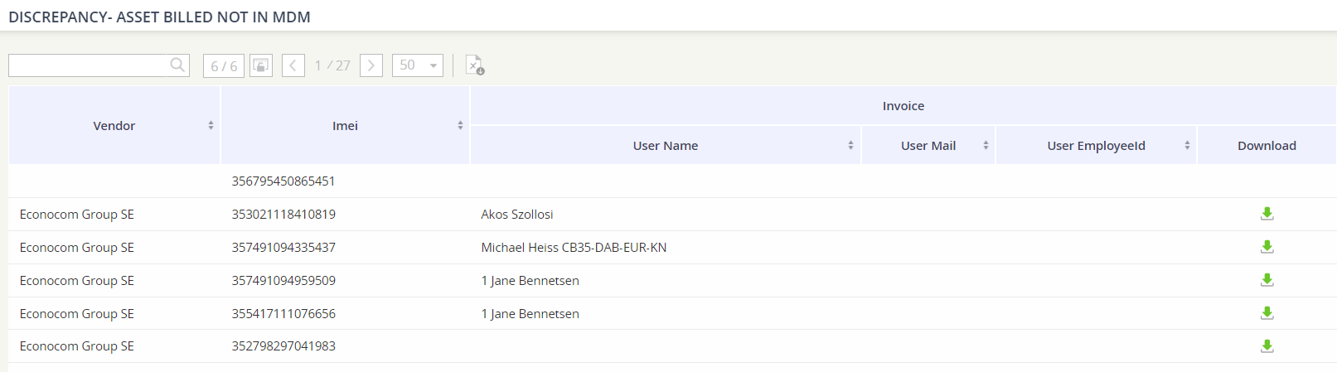Sort by User Name column
The image size is (1337, 372).
pyautogui.click(x=850, y=145)
